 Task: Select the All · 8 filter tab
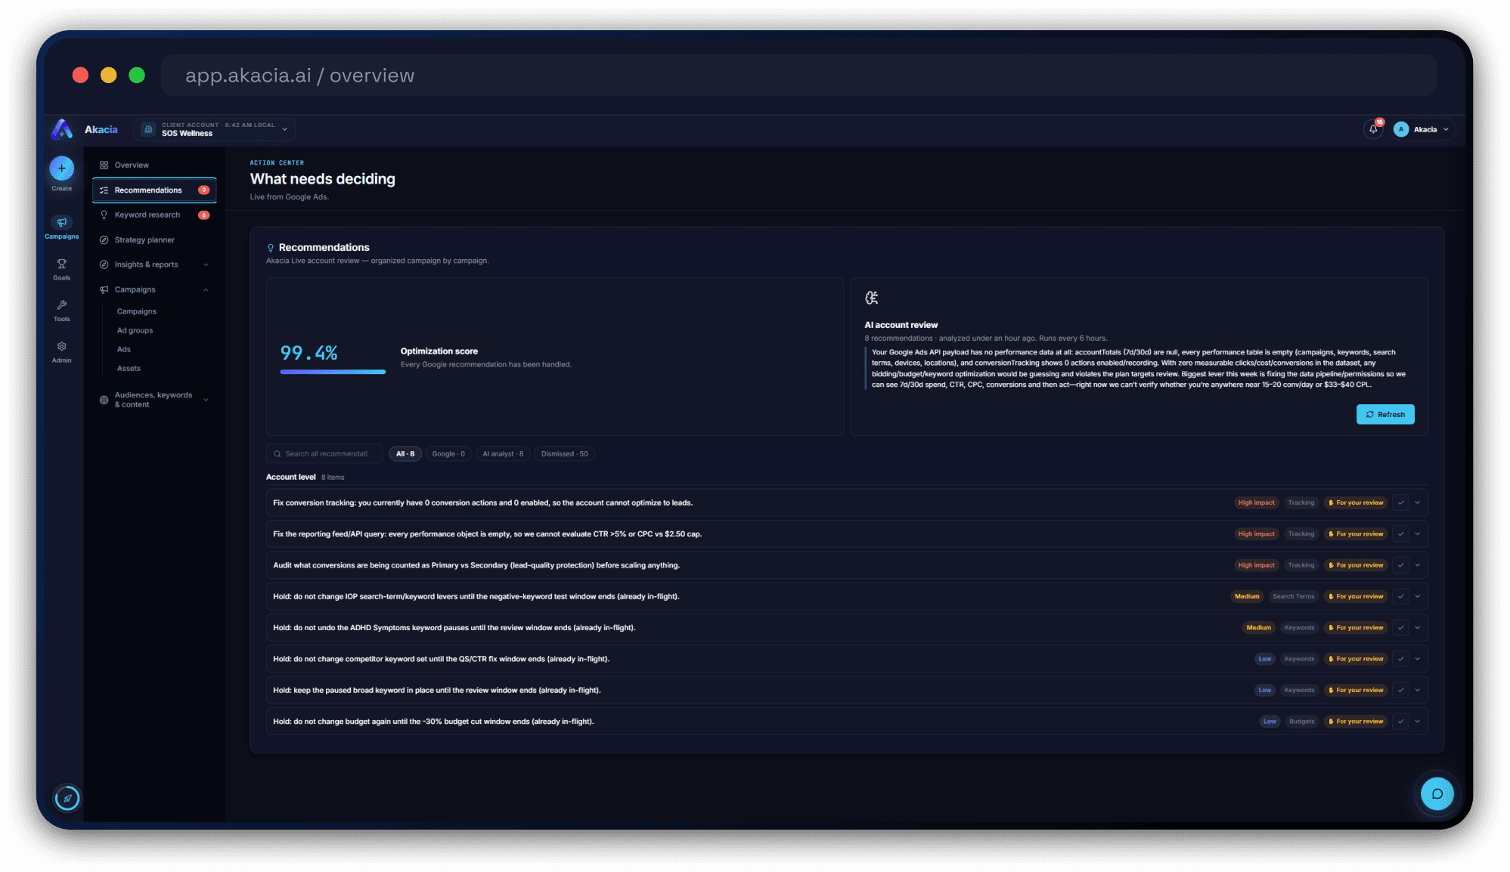pyautogui.click(x=405, y=453)
